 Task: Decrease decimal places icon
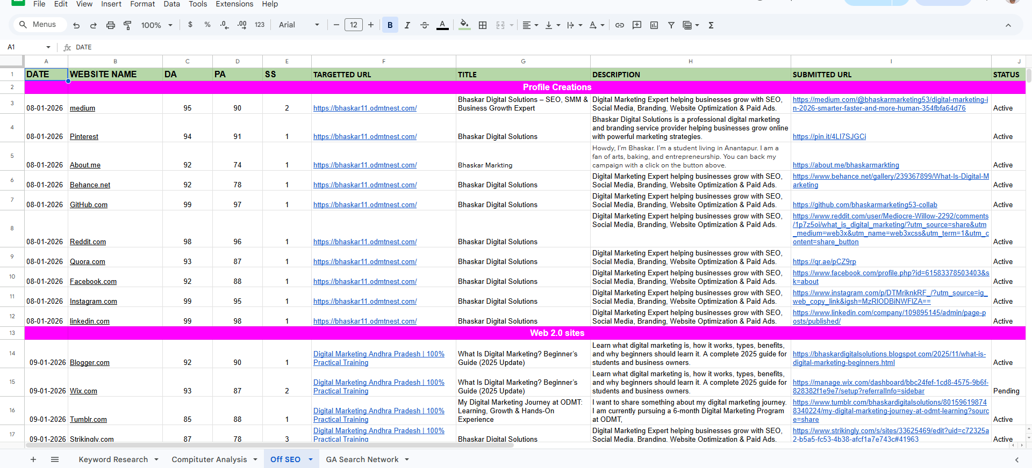225,25
